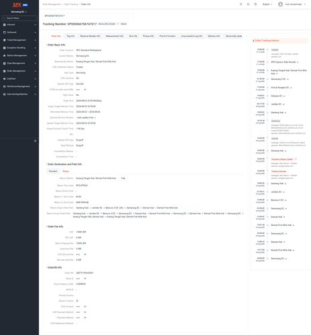Click the Log button beside Return Station

coord(123,178)
